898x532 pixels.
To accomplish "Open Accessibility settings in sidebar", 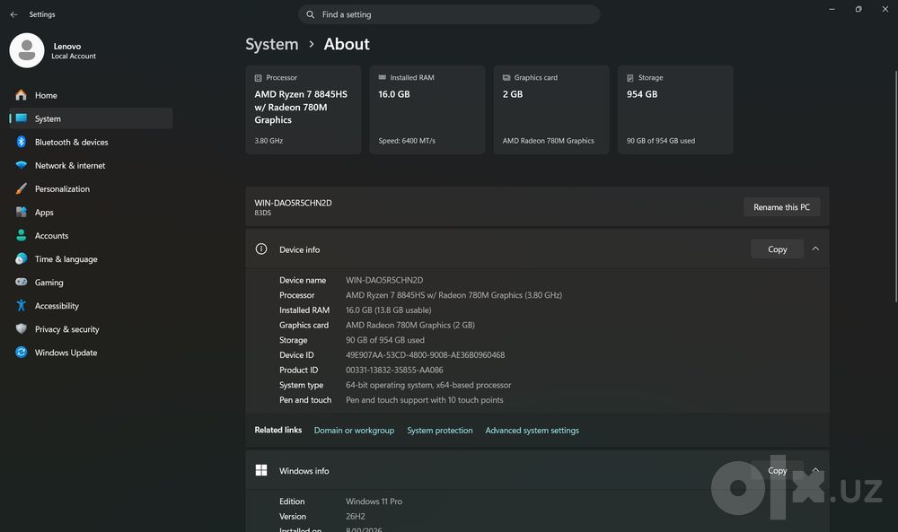I will click(91, 305).
